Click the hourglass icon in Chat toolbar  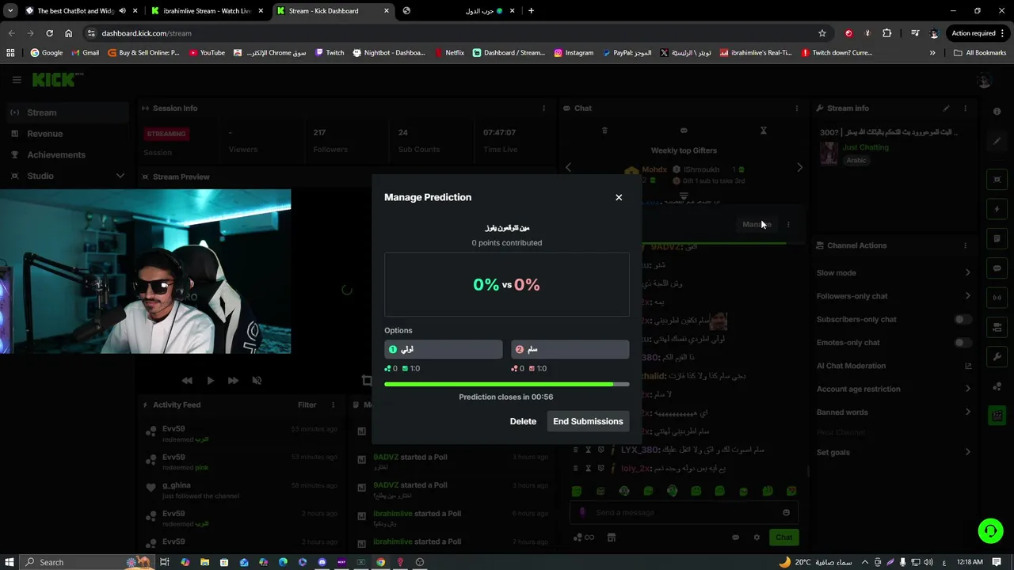(764, 131)
